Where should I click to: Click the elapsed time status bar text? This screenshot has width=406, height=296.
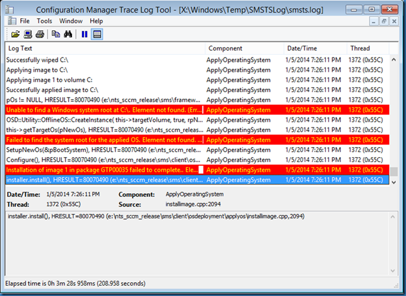76,283
